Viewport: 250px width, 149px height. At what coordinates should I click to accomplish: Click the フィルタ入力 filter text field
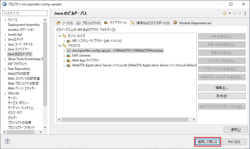pos(25,13)
